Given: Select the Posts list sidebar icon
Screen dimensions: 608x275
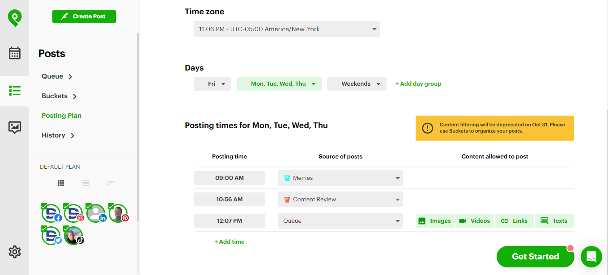Looking at the screenshot, I should (14, 90).
